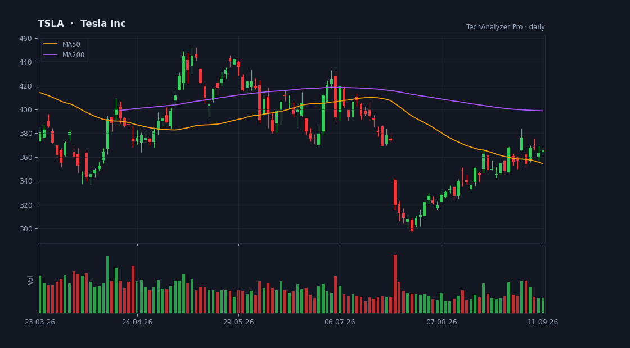
Task: Click the 29.05.26 date axis label
Action: 238,322
